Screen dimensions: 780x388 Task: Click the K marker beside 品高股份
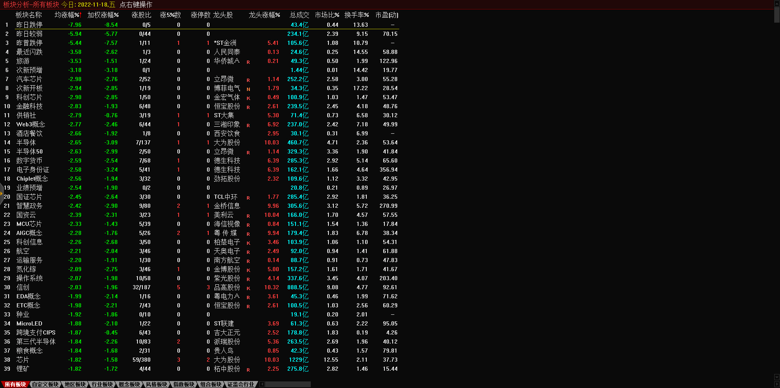pos(248,288)
